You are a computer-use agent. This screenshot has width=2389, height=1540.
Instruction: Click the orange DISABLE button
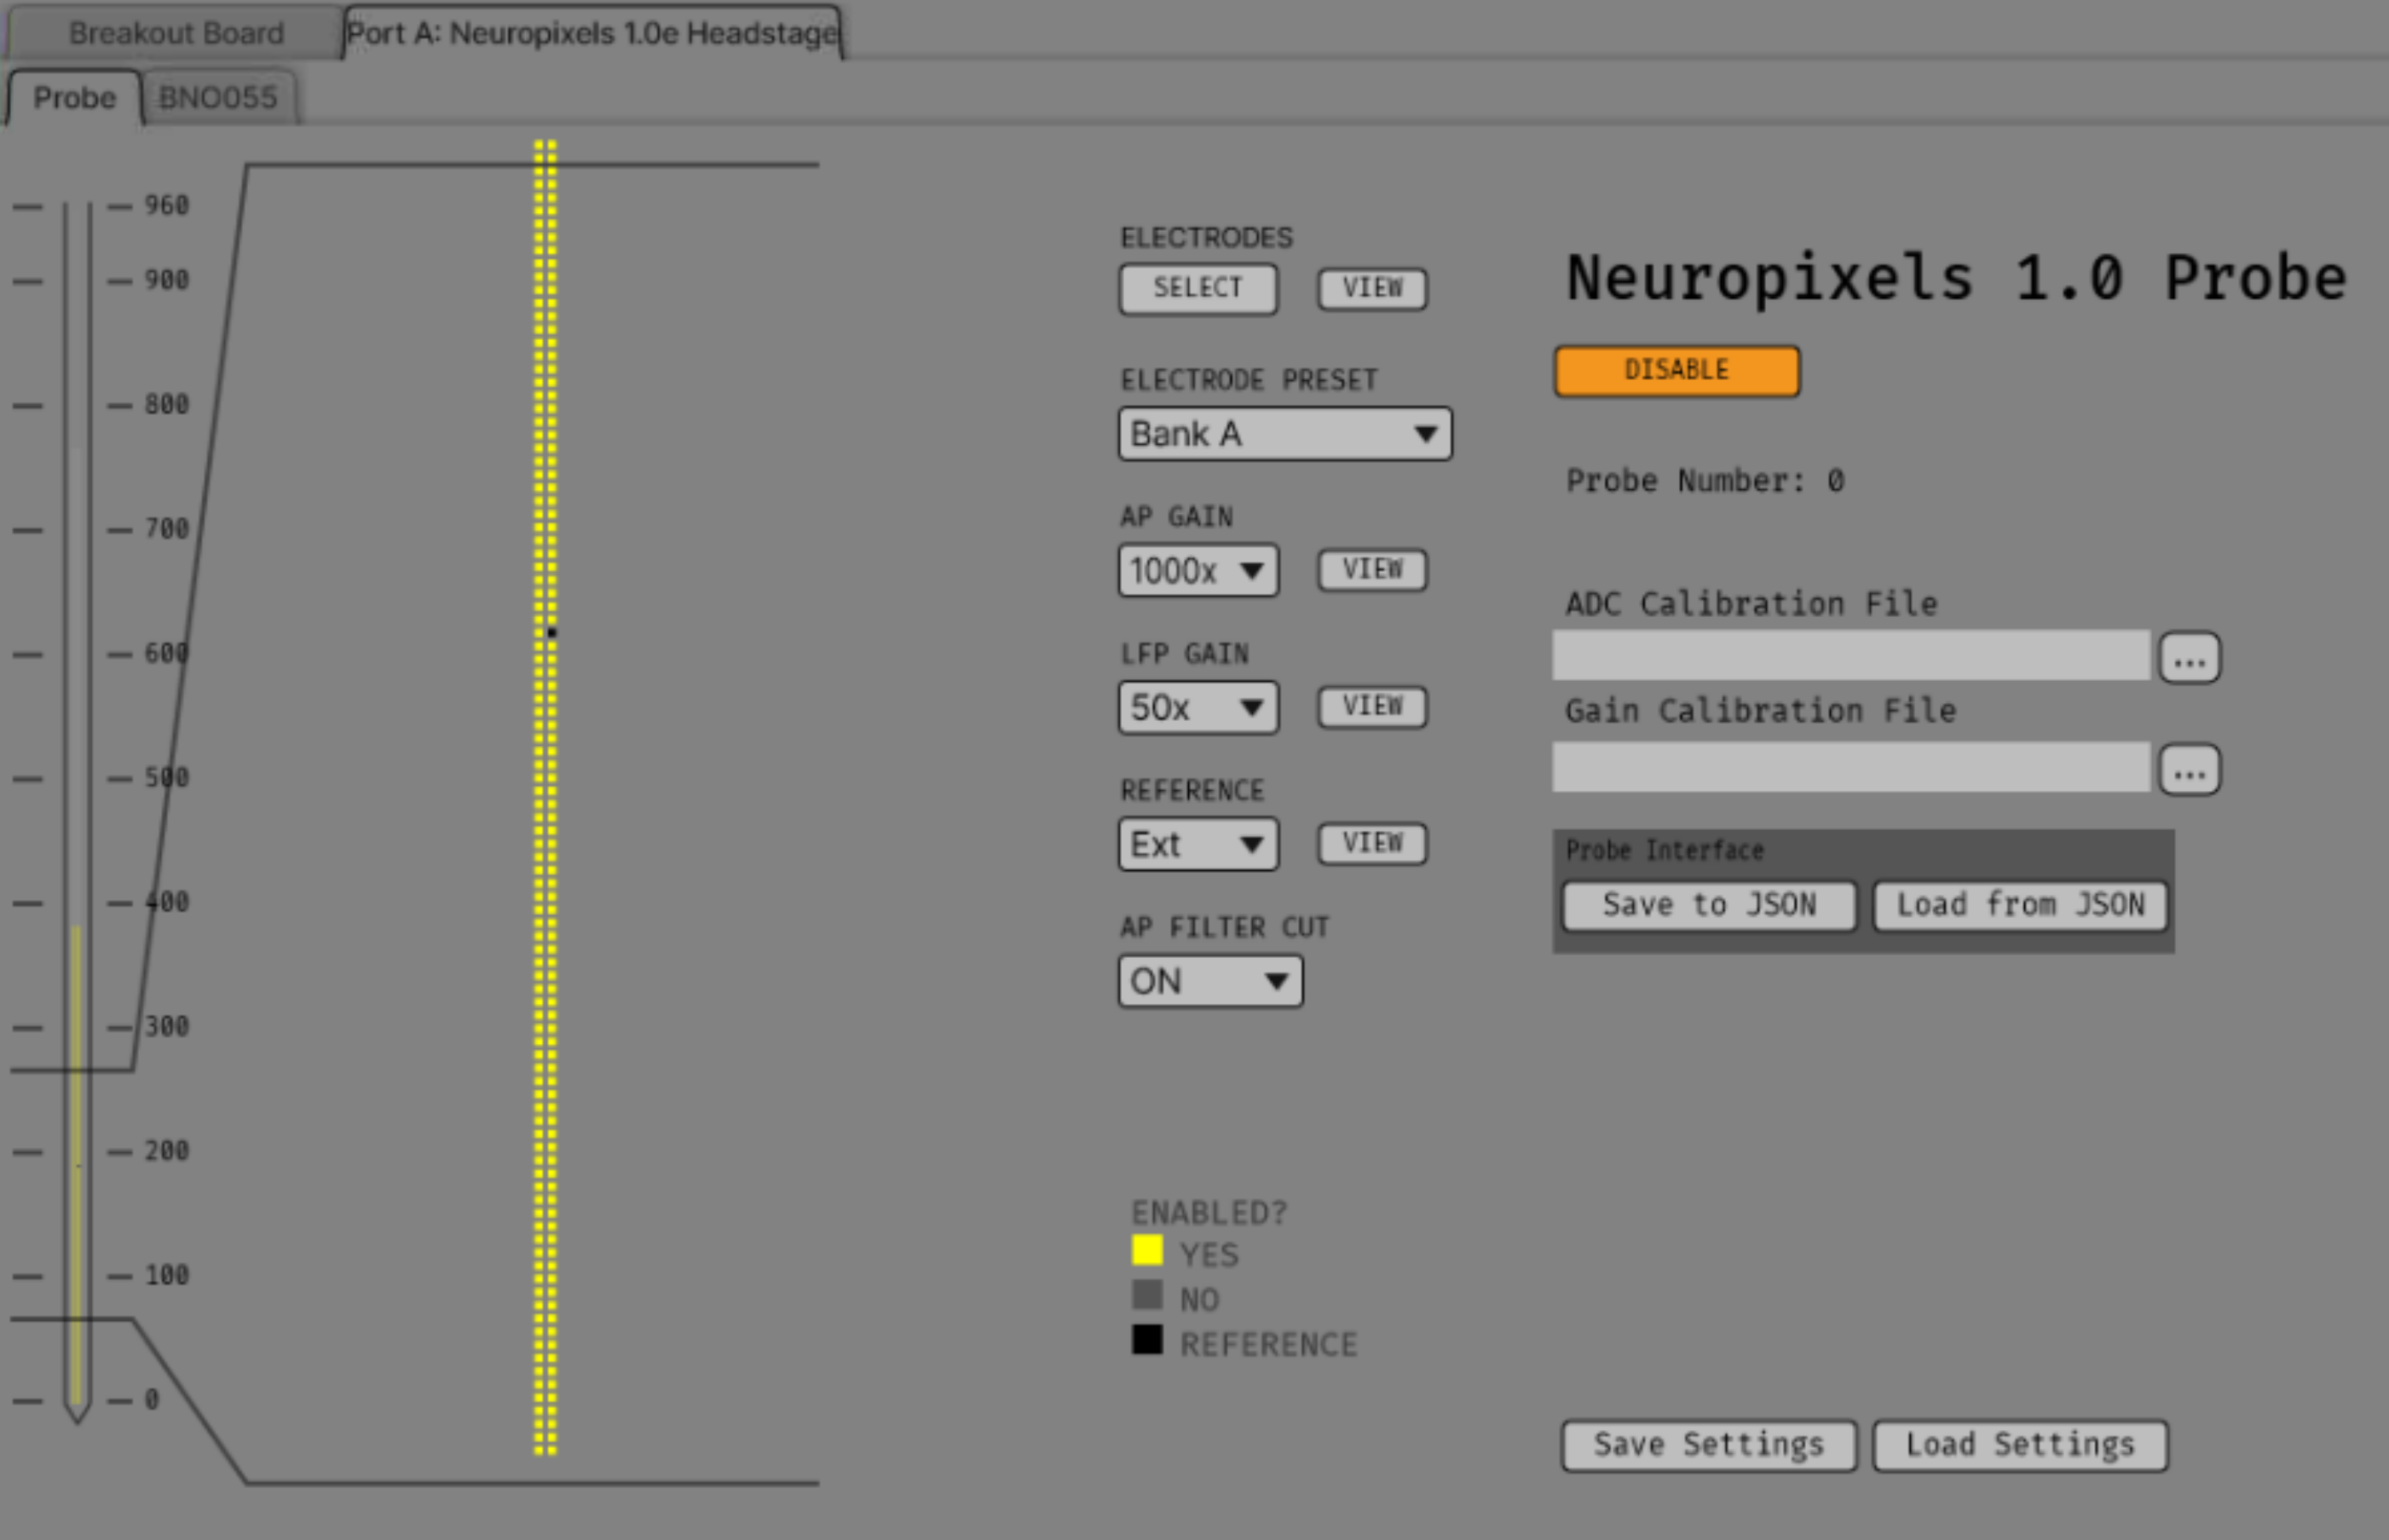pos(1676,370)
